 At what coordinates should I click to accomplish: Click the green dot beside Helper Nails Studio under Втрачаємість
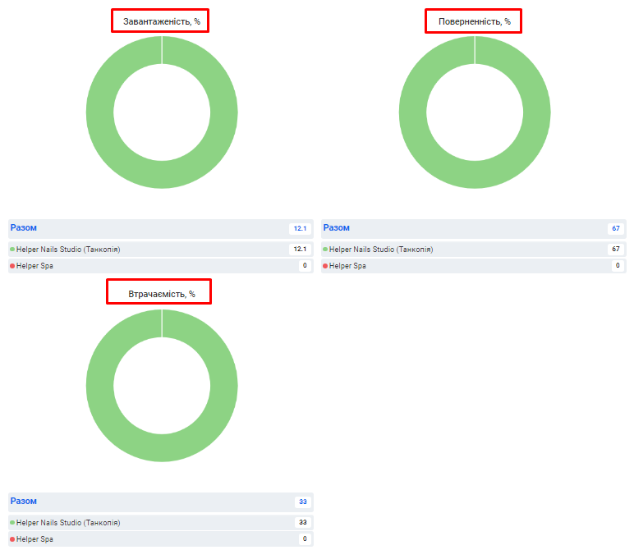(12, 523)
